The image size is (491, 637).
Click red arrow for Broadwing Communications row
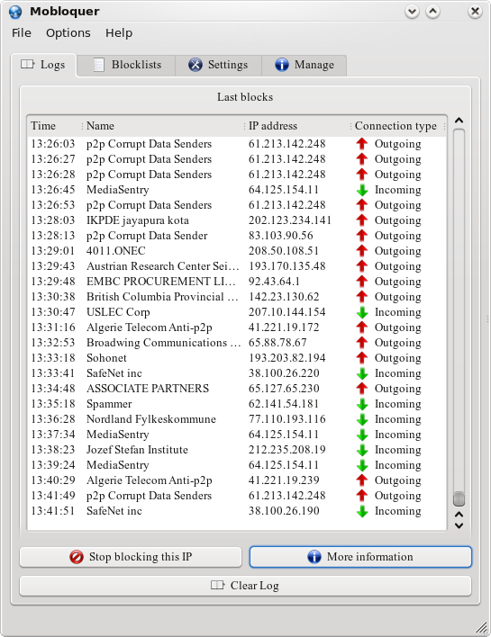pyautogui.click(x=362, y=343)
